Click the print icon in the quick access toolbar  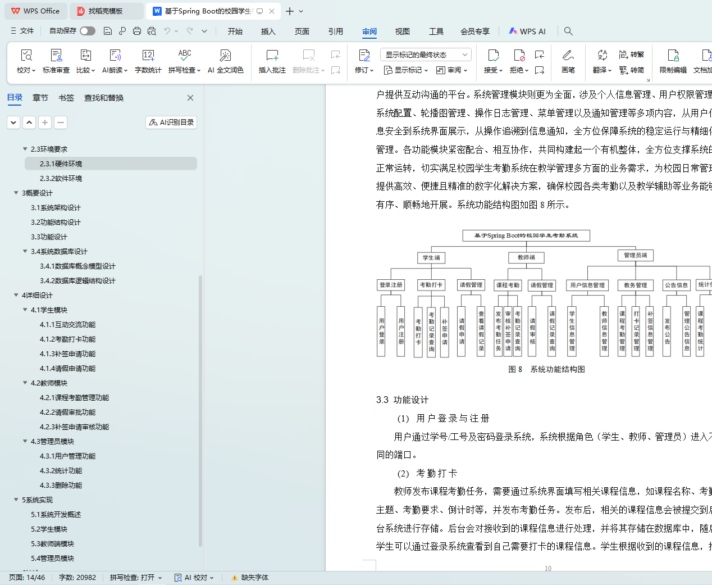137,31
